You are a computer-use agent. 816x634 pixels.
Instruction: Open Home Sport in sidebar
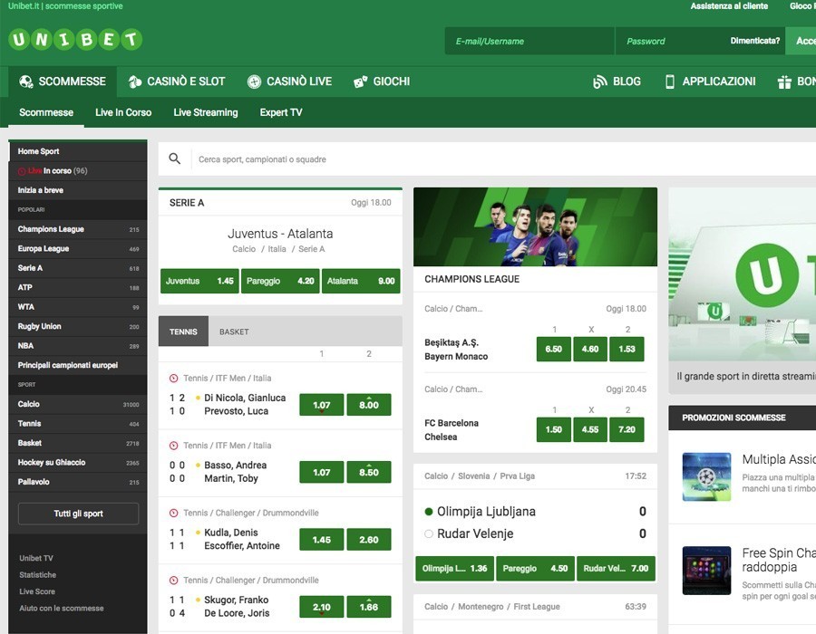78,151
